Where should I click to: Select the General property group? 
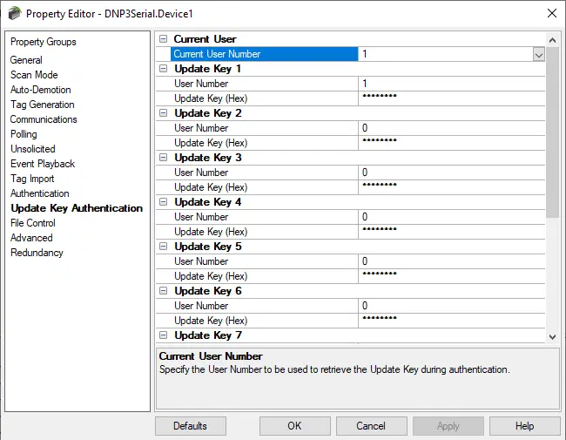click(x=26, y=60)
